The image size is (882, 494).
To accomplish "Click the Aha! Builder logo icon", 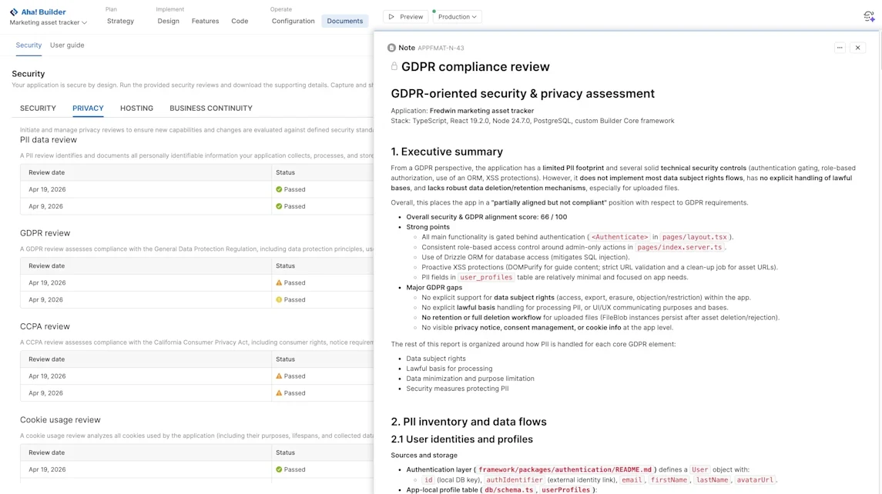I will pyautogui.click(x=14, y=12).
